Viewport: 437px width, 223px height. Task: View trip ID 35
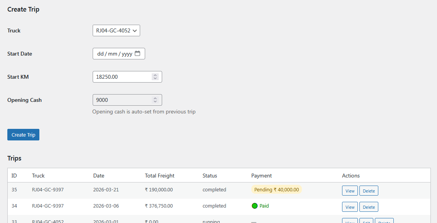tap(350, 191)
